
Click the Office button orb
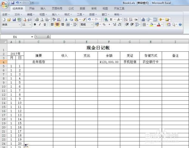[x=5, y=5]
